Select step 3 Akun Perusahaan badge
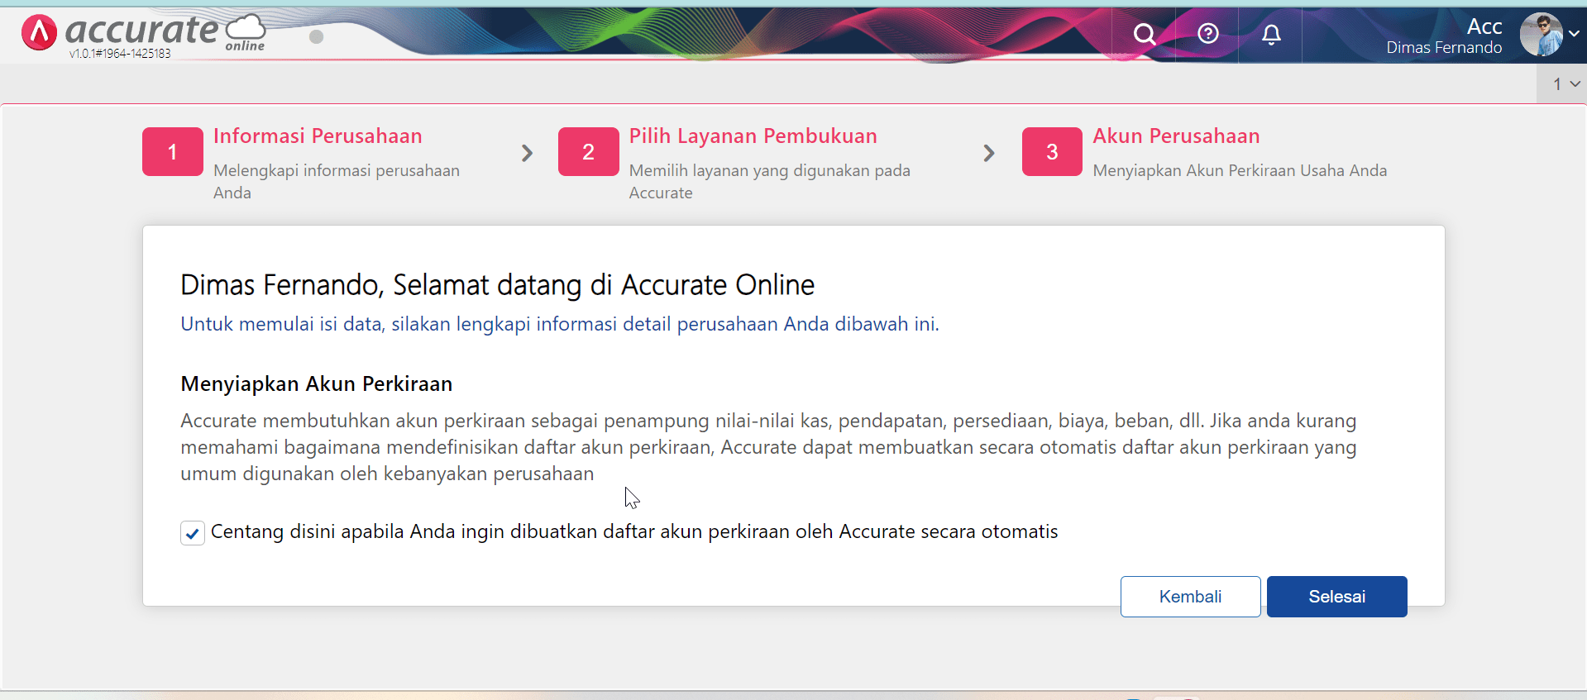Image resolution: width=1587 pixels, height=700 pixels. pos(1052,152)
